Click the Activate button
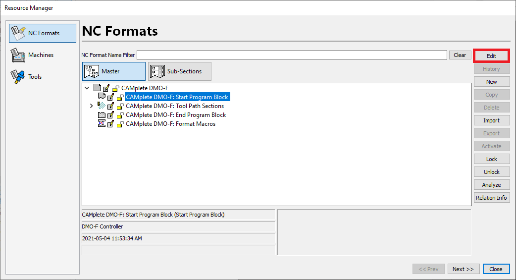Viewport: 516px width, 280px height. (x=492, y=146)
